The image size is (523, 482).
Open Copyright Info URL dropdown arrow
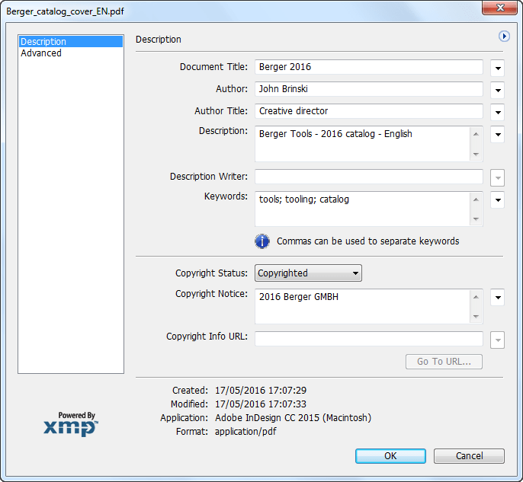(497, 340)
